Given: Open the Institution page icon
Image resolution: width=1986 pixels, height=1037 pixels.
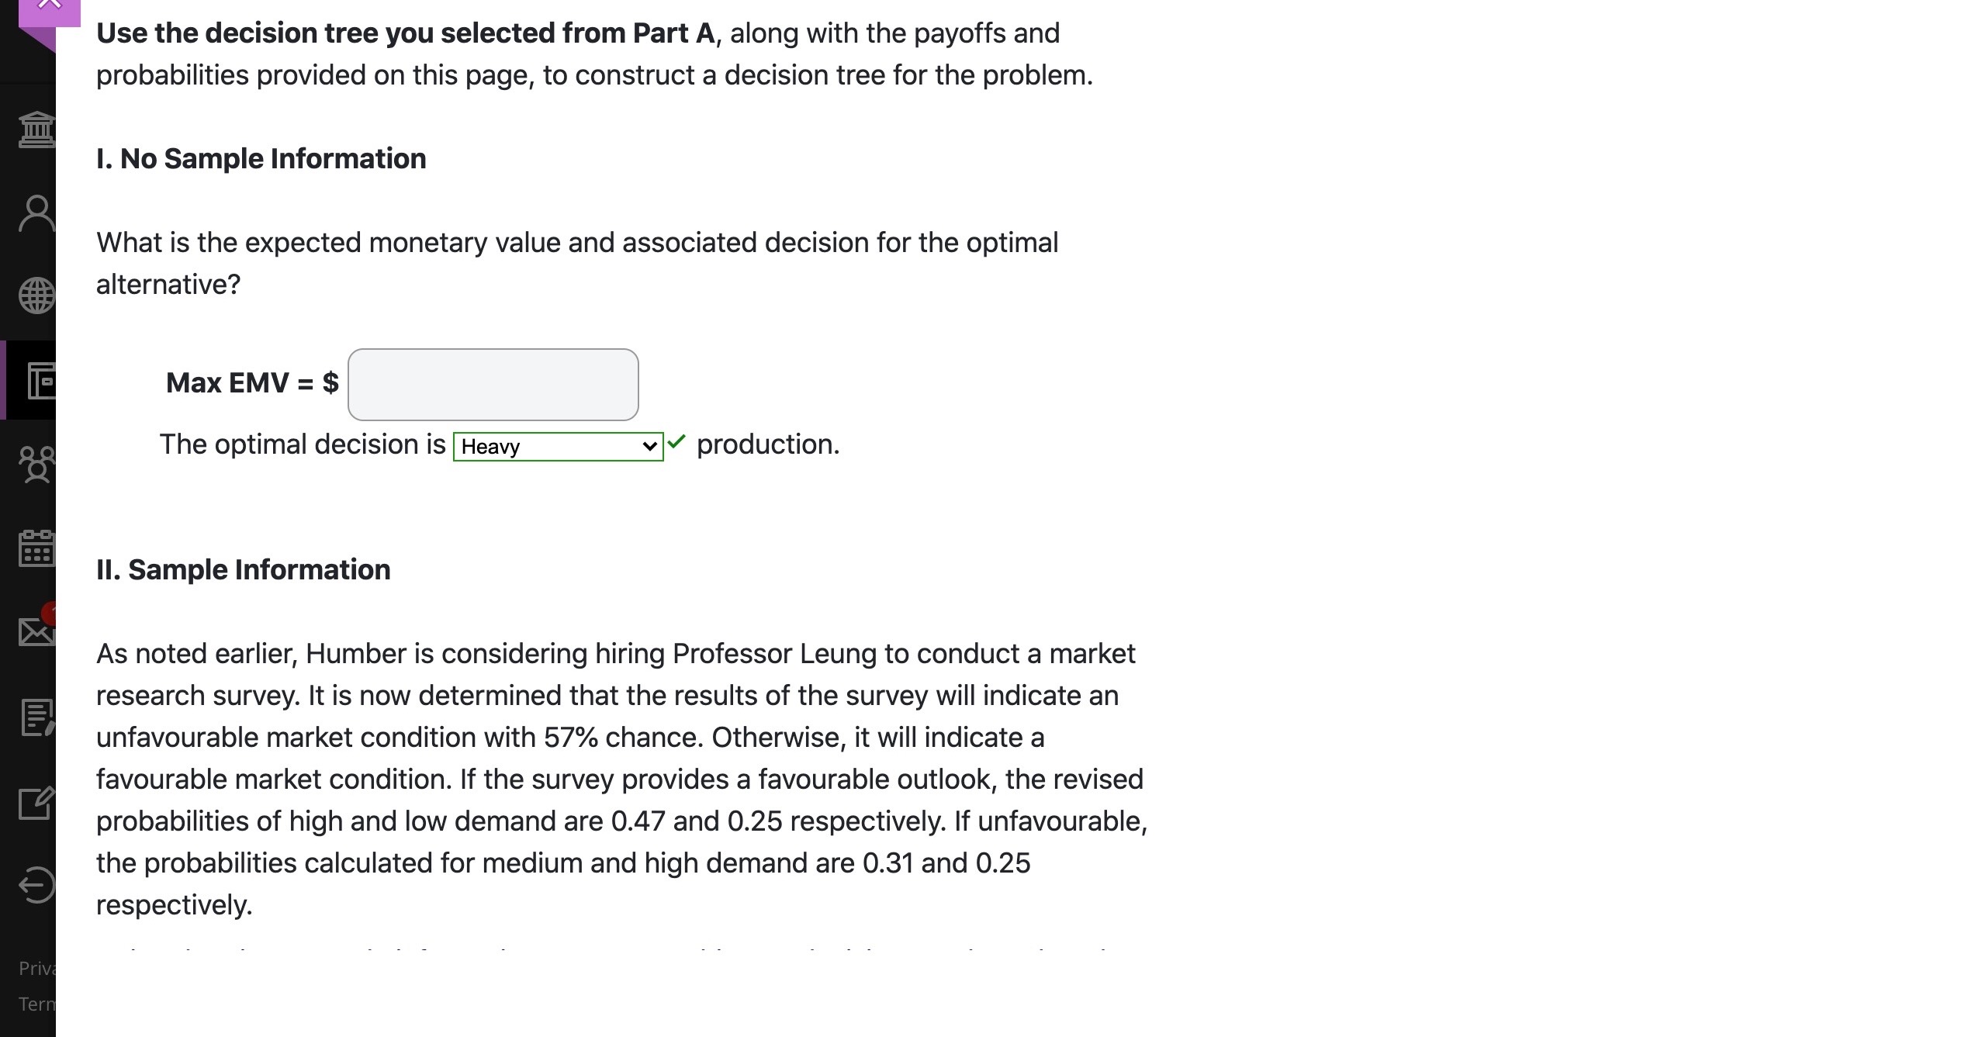Looking at the screenshot, I should coord(37,129).
